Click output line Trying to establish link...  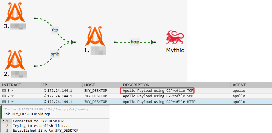41,126
